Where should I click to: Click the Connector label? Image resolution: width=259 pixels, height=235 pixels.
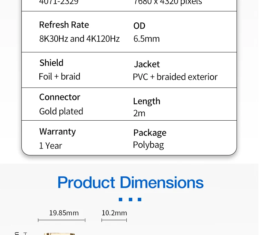point(60,97)
